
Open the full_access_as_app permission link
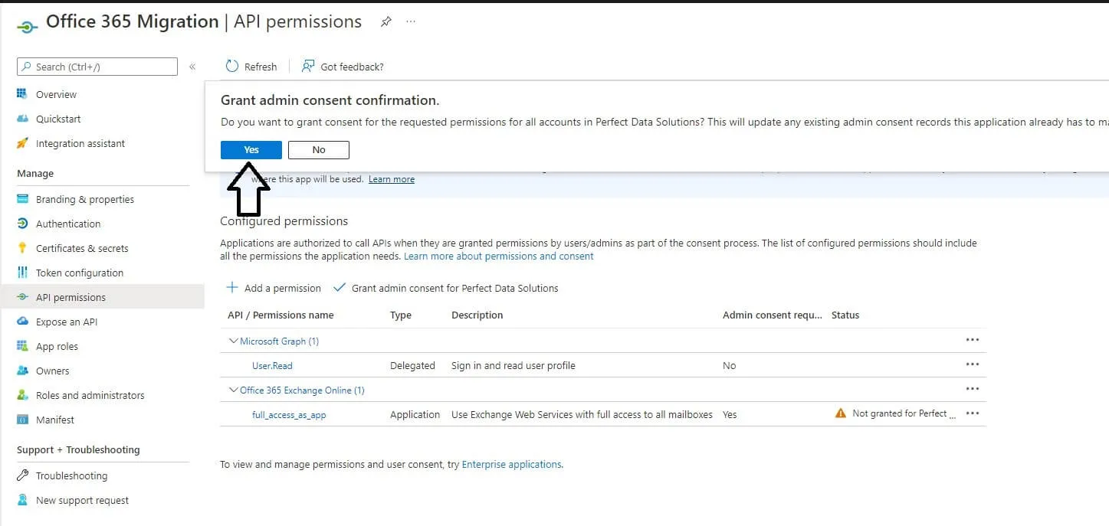click(x=289, y=414)
